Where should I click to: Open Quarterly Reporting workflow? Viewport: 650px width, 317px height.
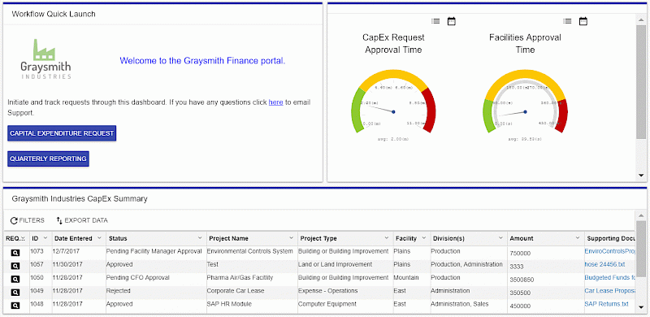[x=48, y=159]
